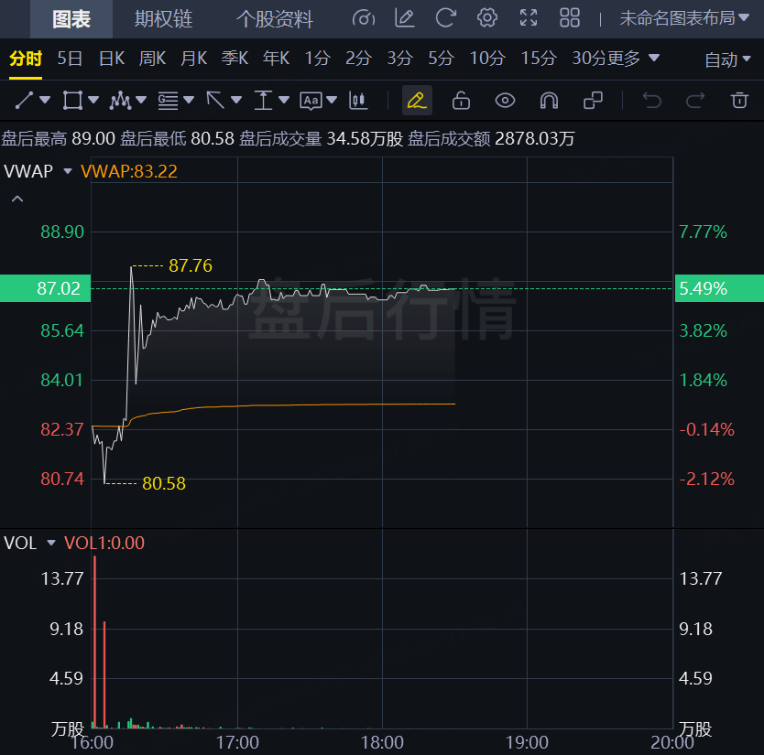Viewport: 764px width, 755px height.
Task: Select the 日K timeframe
Action: [x=112, y=59]
